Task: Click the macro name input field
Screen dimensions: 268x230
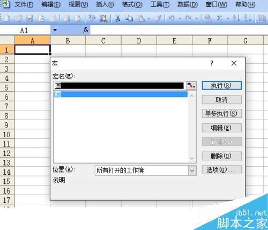Action: (120, 86)
